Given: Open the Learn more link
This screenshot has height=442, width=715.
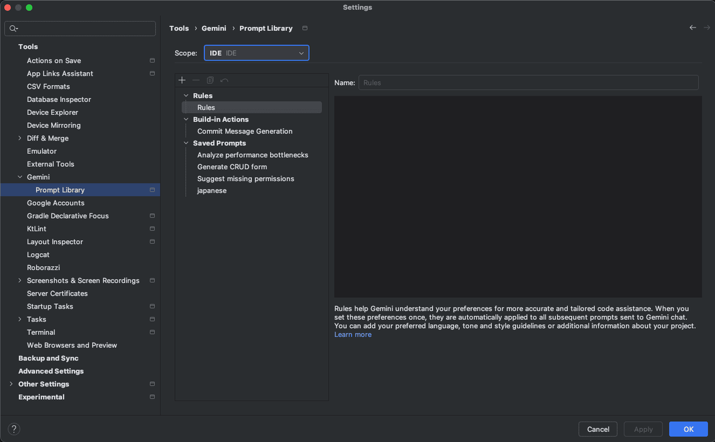Looking at the screenshot, I should 353,335.
